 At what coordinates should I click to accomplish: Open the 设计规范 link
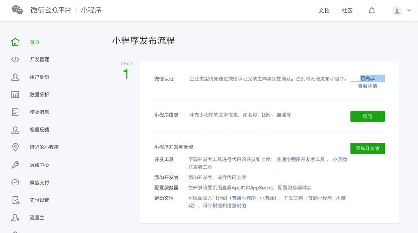click(x=212, y=206)
